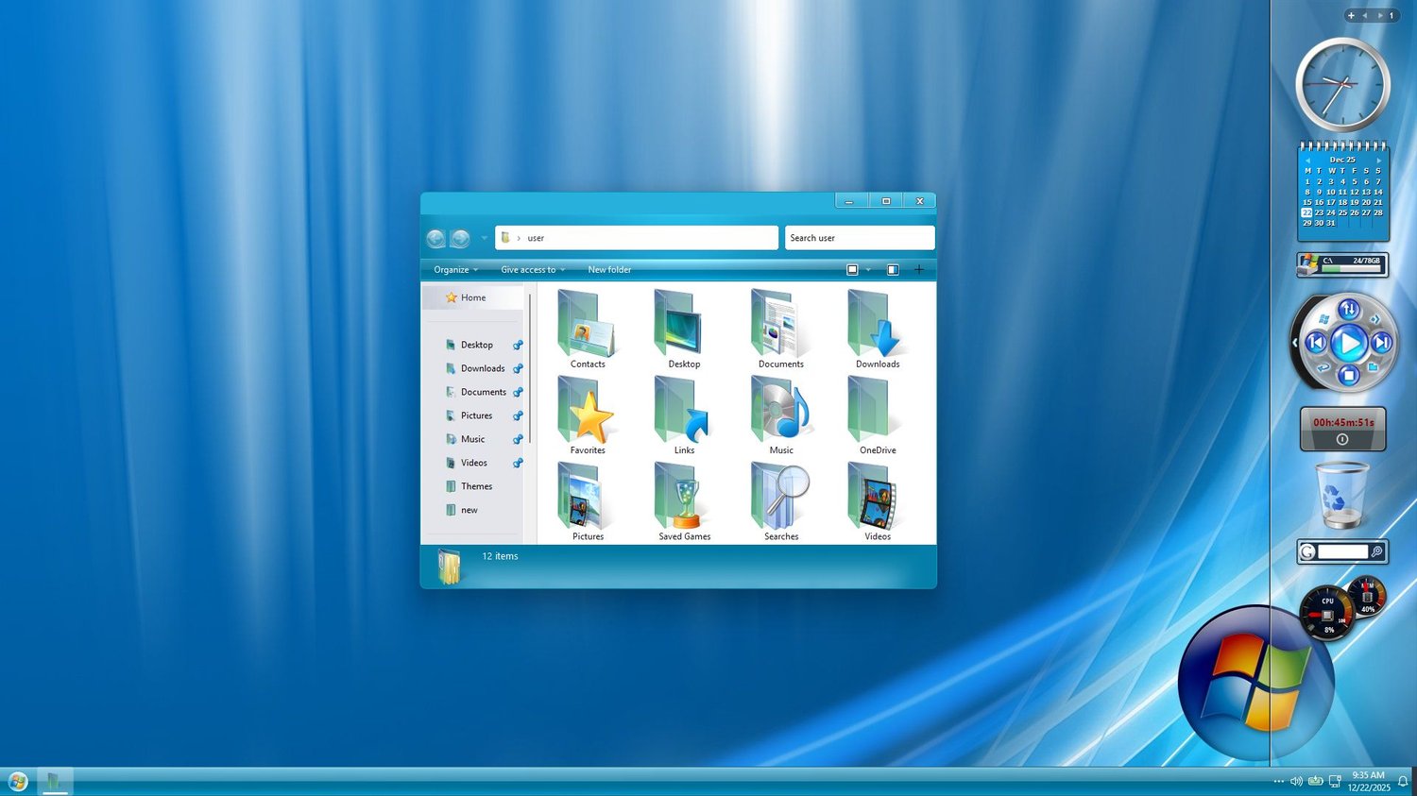Select Music in the navigation pane
Screen dimensions: 1417x796
pyautogui.click(x=466, y=440)
